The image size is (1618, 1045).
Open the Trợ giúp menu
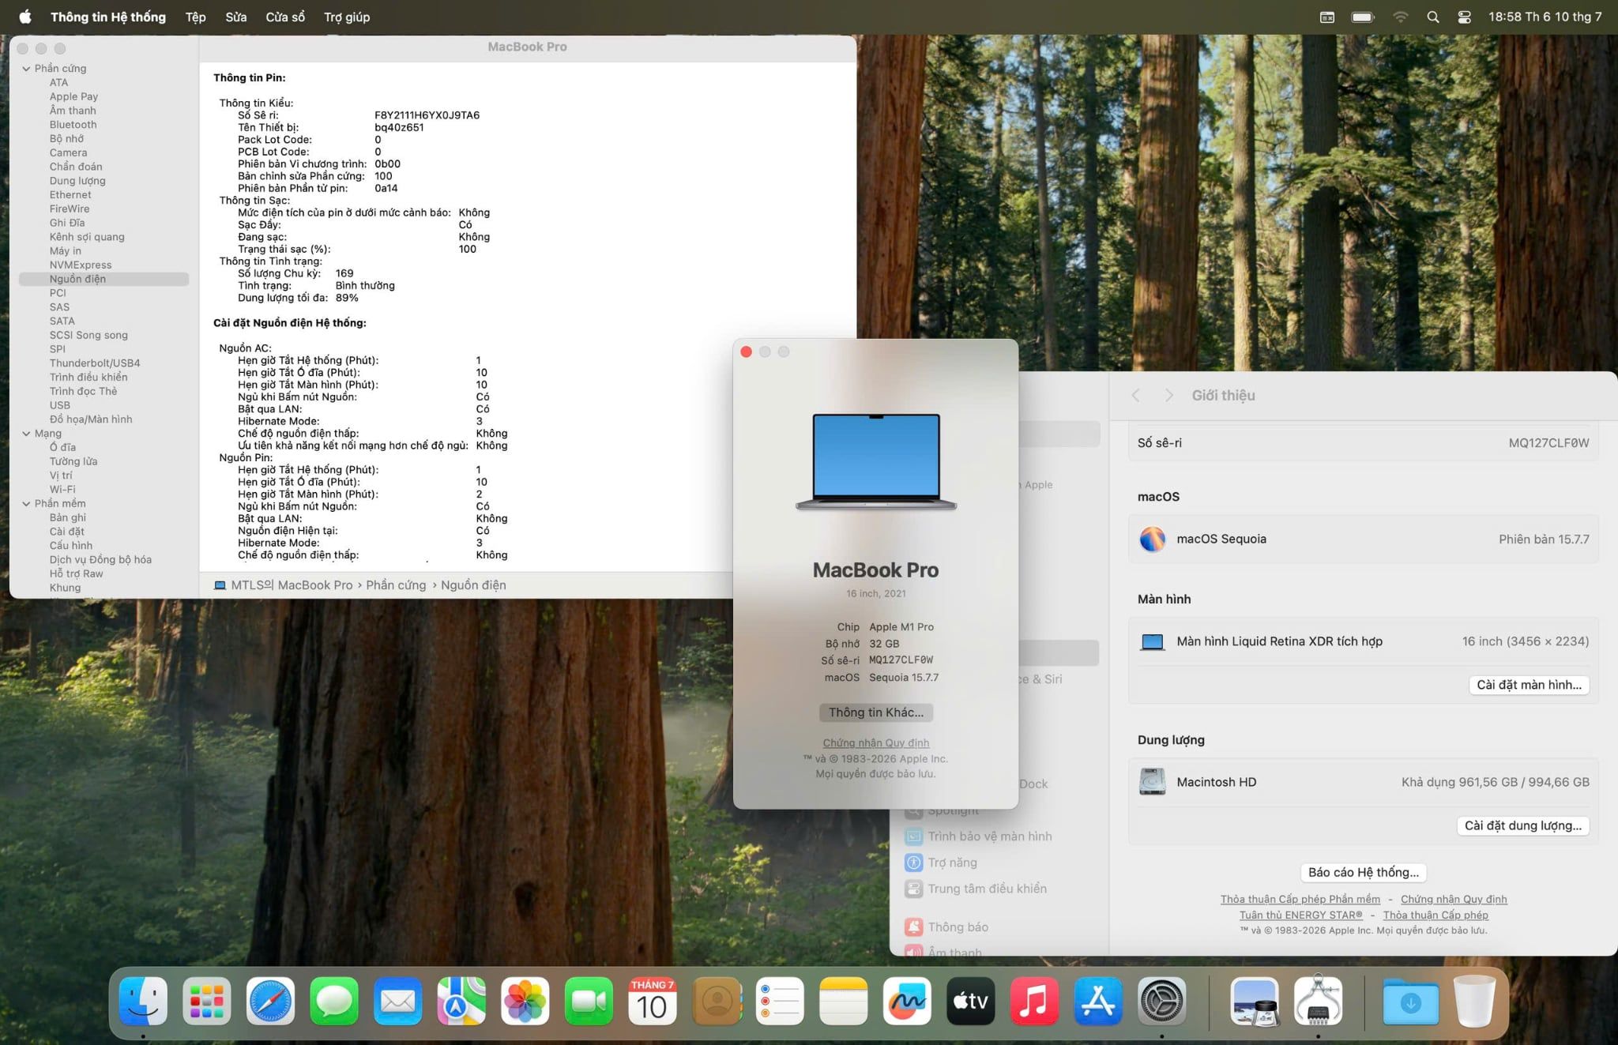347,17
